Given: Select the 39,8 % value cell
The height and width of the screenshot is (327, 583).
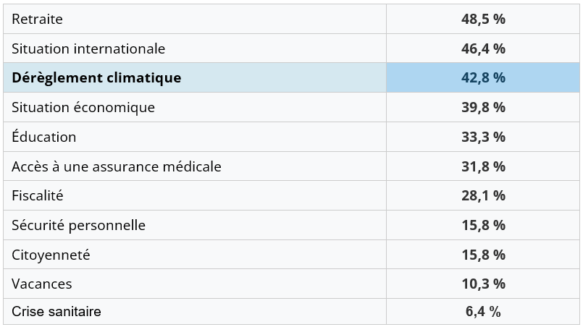Looking at the screenshot, I should pos(483,107).
